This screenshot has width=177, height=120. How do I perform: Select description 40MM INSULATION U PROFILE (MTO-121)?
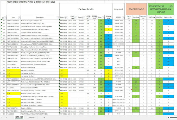(40, 114)
